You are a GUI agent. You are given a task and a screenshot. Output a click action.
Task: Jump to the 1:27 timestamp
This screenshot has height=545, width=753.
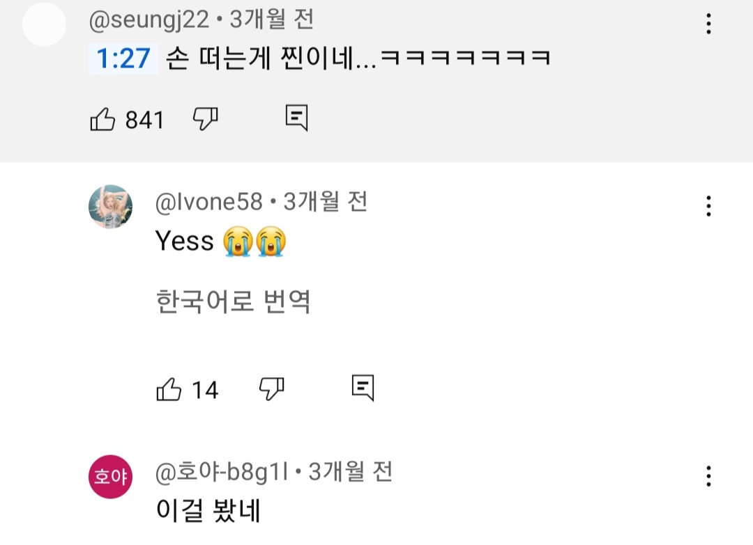point(123,58)
